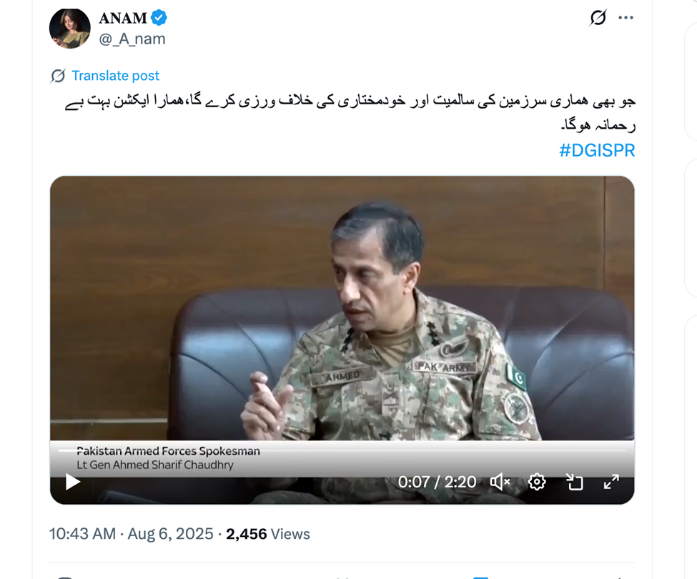Click the 0:07 / 2:20 time display
The height and width of the screenshot is (579, 697).
[x=437, y=482]
